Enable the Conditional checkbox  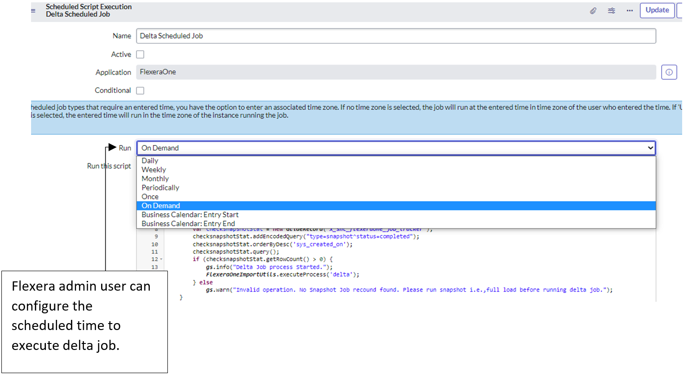point(140,90)
